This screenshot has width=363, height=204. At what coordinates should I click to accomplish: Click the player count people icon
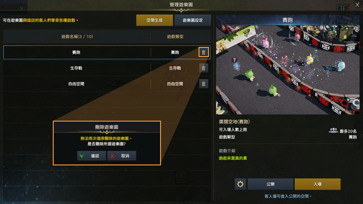[333, 131]
